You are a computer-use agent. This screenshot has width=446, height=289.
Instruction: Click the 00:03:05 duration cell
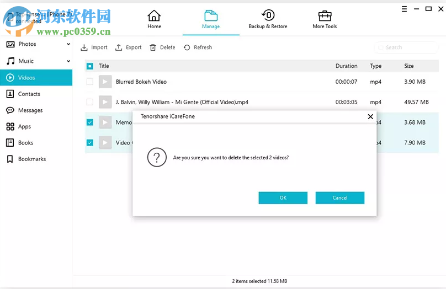(x=346, y=102)
